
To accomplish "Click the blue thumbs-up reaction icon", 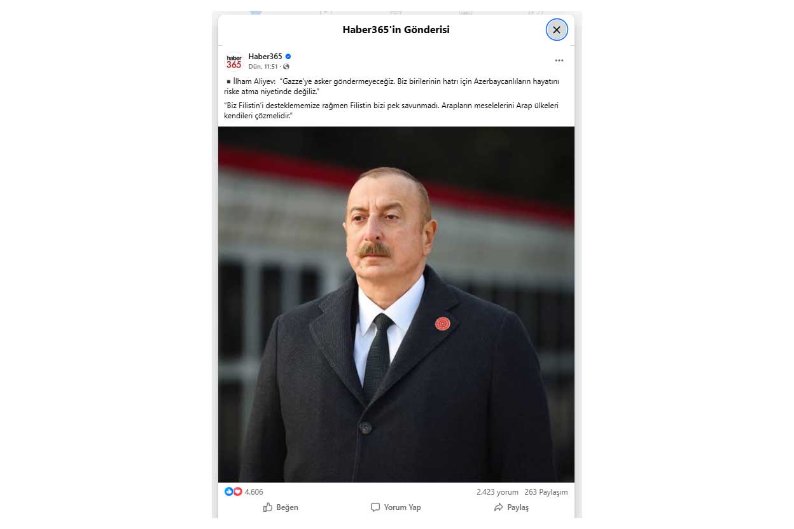I will coord(229,491).
